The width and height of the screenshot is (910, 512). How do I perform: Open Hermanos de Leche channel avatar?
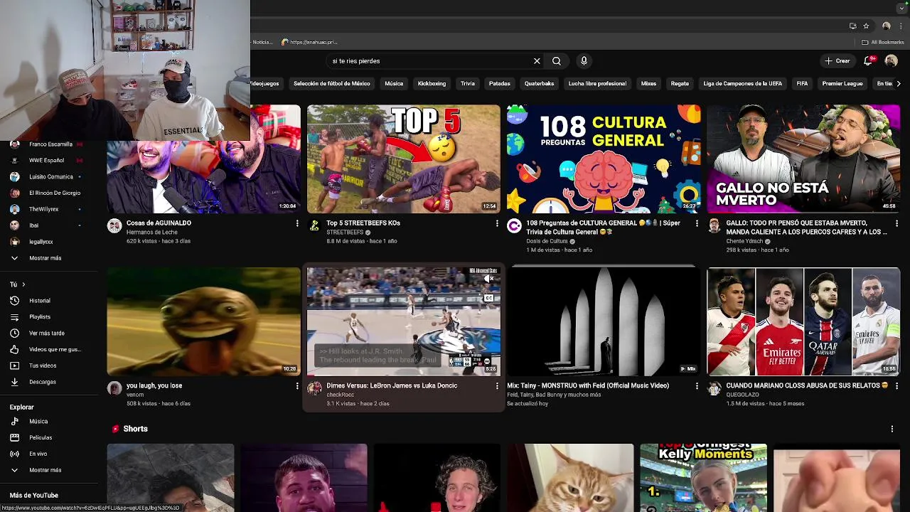pyautogui.click(x=114, y=226)
